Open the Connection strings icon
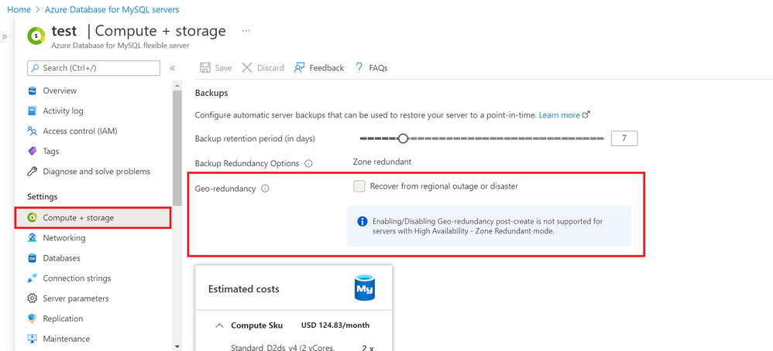The image size is (773, 351). pos(32,278)
